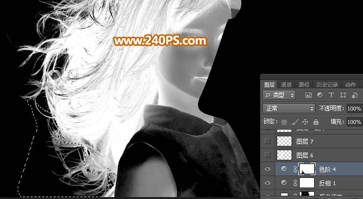Click the 不透明度 value field
363x199 pixels.
(x=355, y=108)
